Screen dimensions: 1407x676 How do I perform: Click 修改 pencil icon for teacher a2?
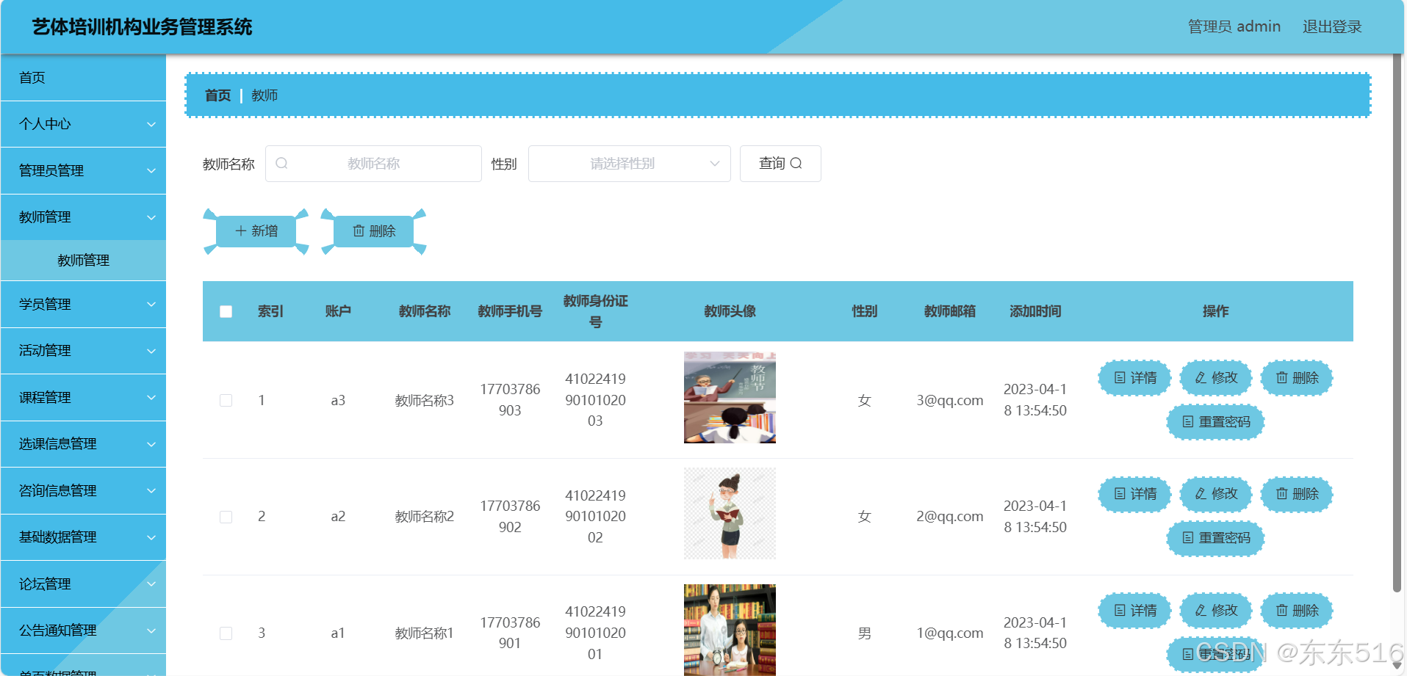point(1201,494)
